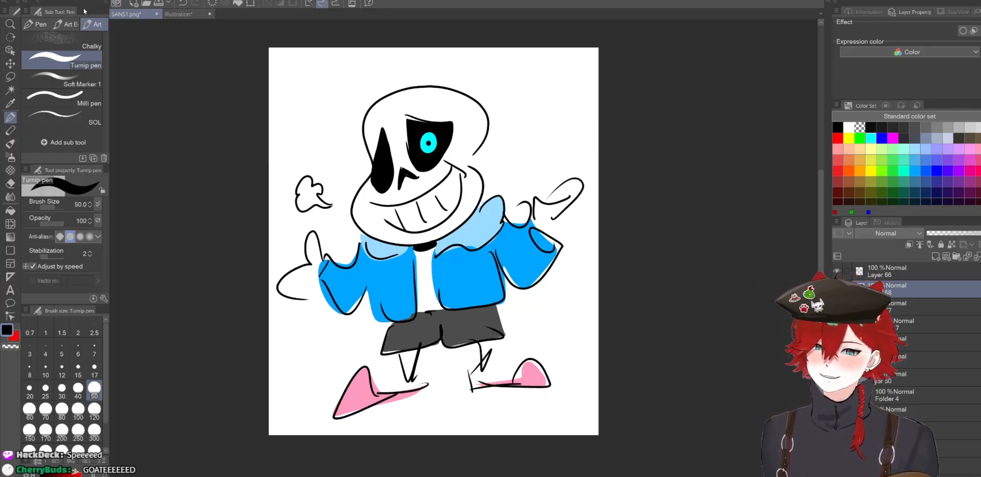Select the Text tool

10,290
